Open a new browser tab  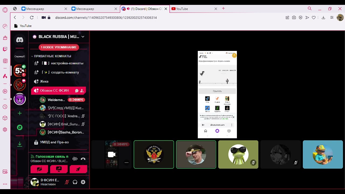click(223, 9)
